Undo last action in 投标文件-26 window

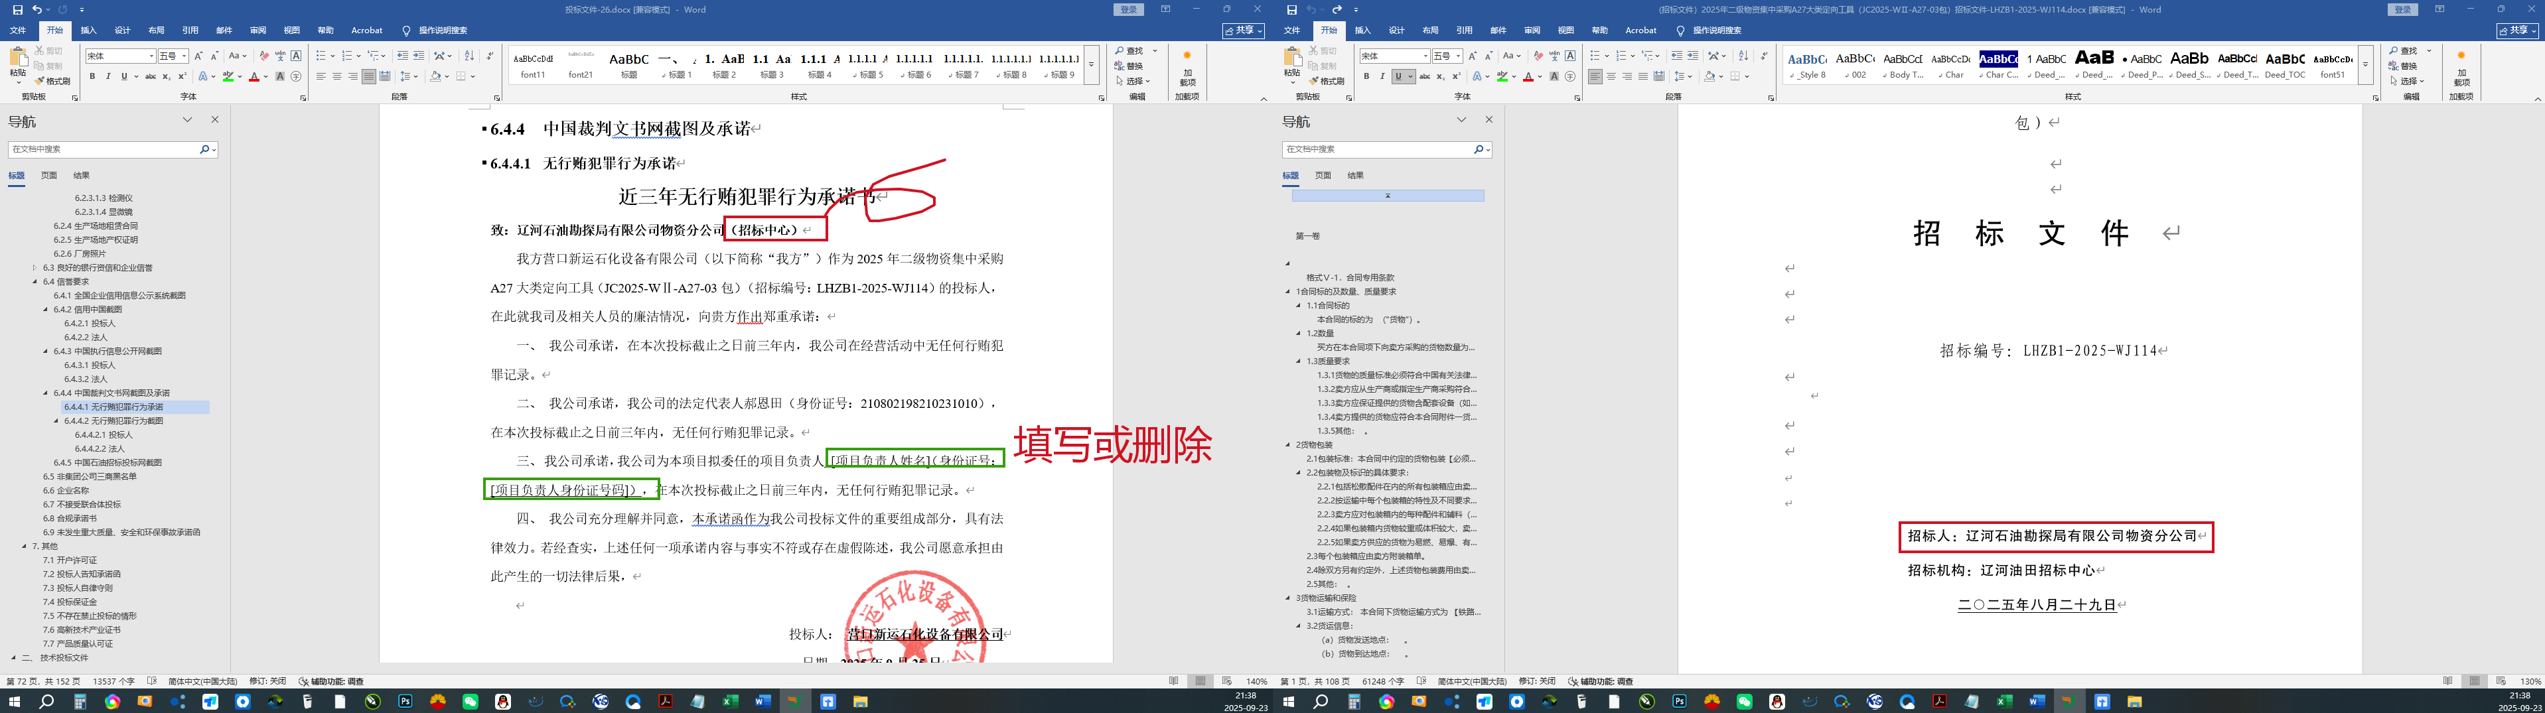pyautogui.click(x=36, y=10)
